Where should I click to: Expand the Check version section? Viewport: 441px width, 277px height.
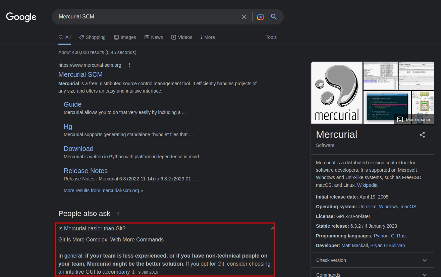point(372,260)
